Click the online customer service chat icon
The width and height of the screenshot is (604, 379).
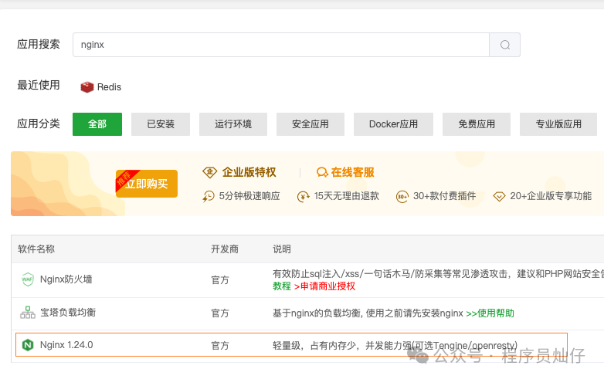click(x=322, y=172)
